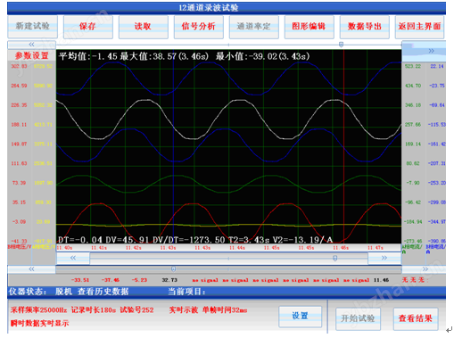This screenshot has width=454, height=338.
Task: Click the 新建试验 button
Action: pos(32,27)
